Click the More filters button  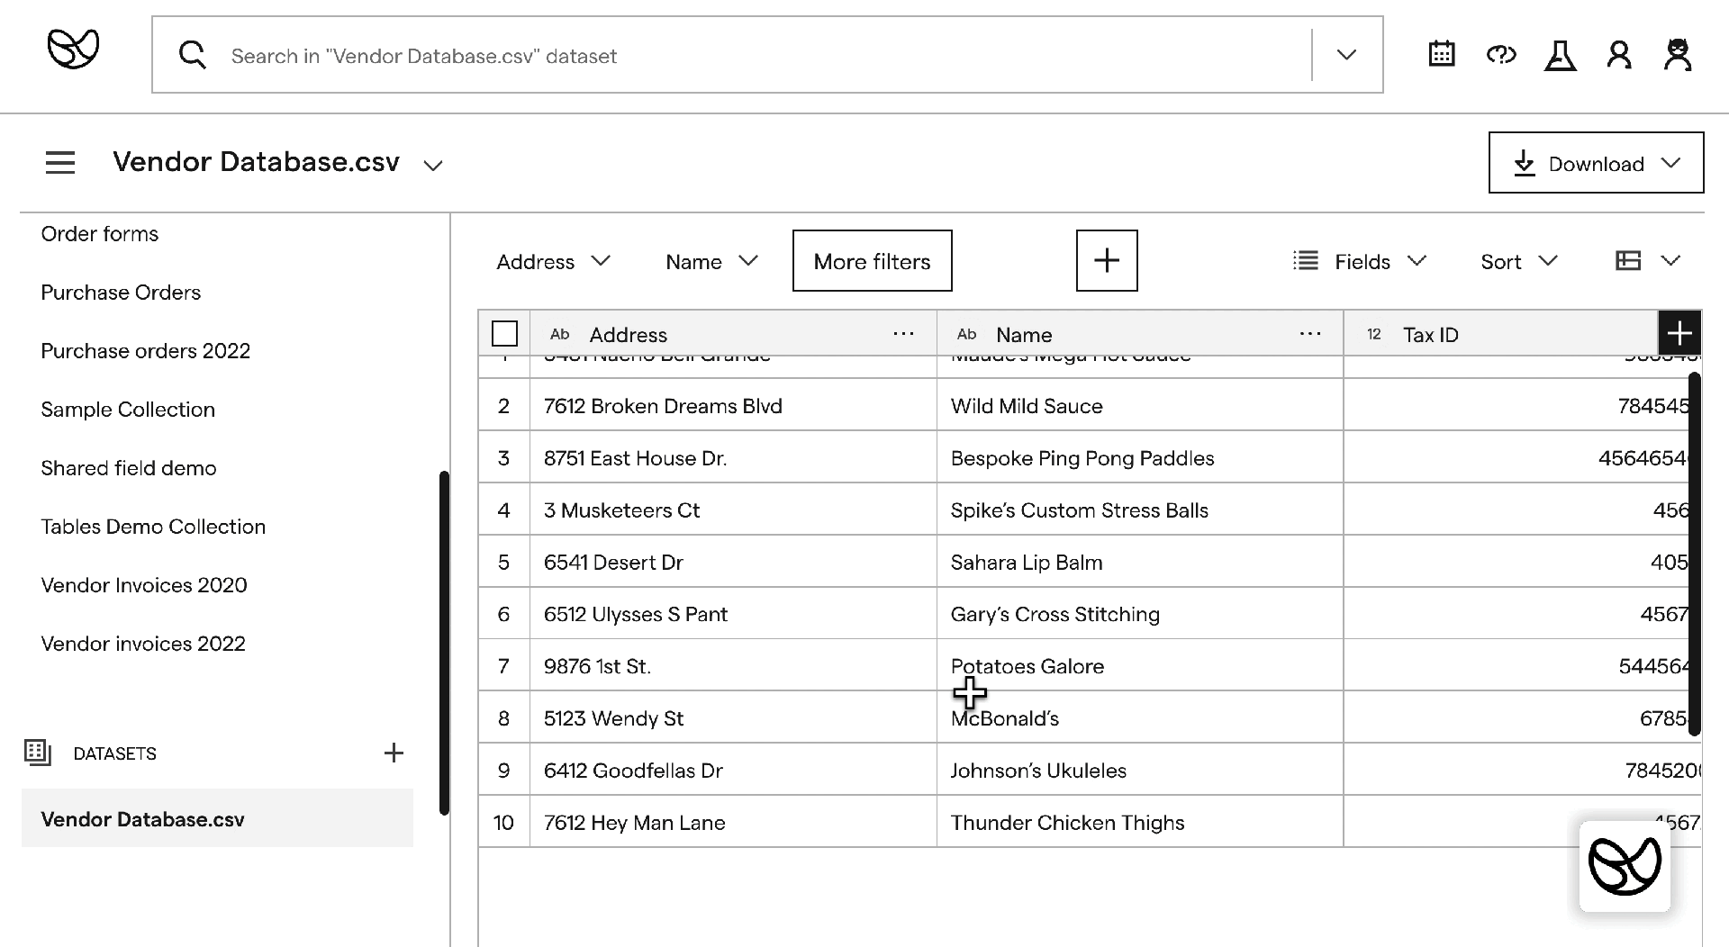click(x=872, y=261)
